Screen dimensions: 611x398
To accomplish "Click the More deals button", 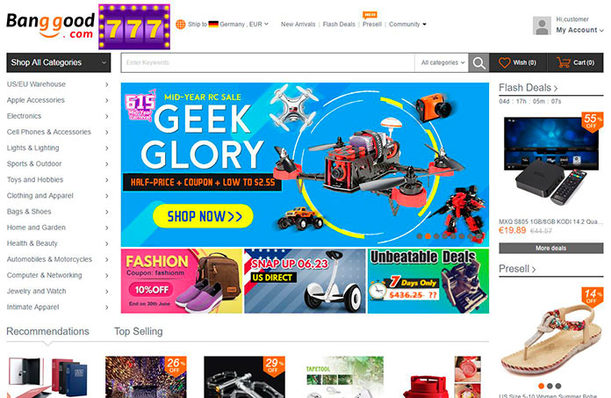I will tap(551, 248).
